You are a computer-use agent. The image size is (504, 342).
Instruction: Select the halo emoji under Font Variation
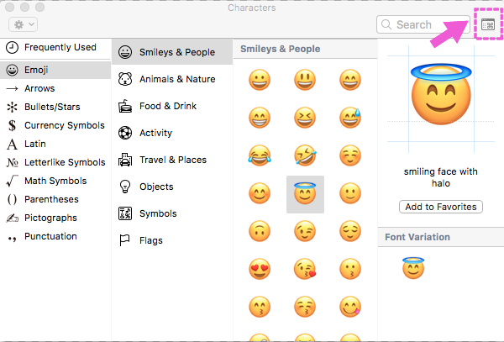point(413,268)
